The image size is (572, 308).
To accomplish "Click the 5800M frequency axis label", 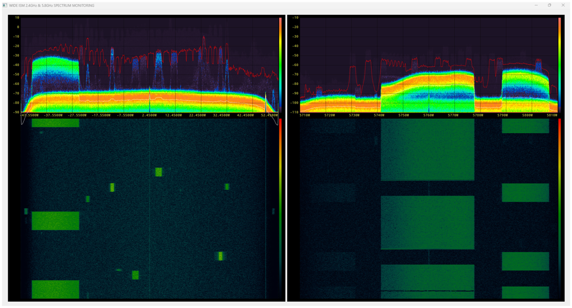I will [527, 115].
